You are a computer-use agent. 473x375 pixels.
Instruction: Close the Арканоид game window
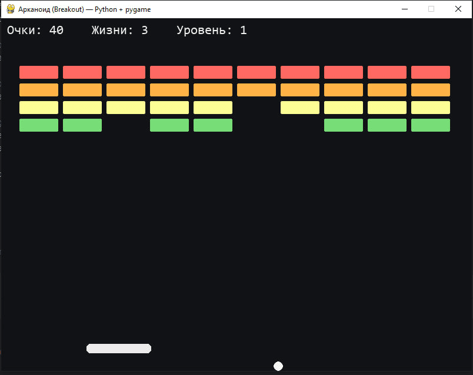(x=458, y=9)
